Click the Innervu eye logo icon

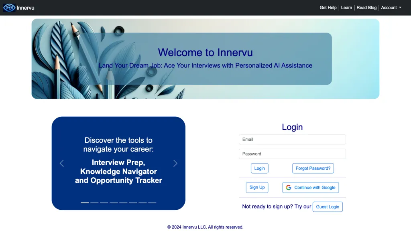tap(9, 8)
